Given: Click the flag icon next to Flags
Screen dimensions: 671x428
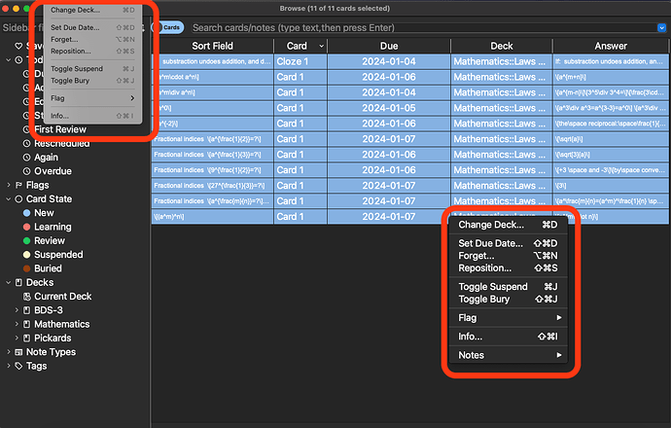Looking at the screenshot, I should 18,185.
